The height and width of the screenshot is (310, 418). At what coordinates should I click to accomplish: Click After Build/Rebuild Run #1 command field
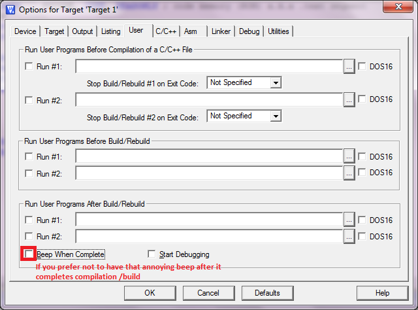click(x=209, y=220)
